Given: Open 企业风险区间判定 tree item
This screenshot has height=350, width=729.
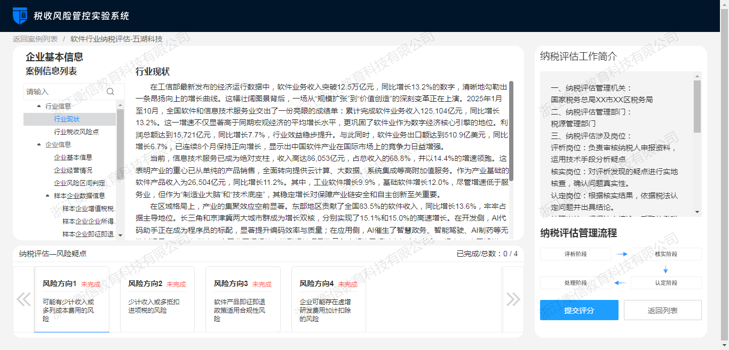Looking at the screenshot, I should click(79, 183).
